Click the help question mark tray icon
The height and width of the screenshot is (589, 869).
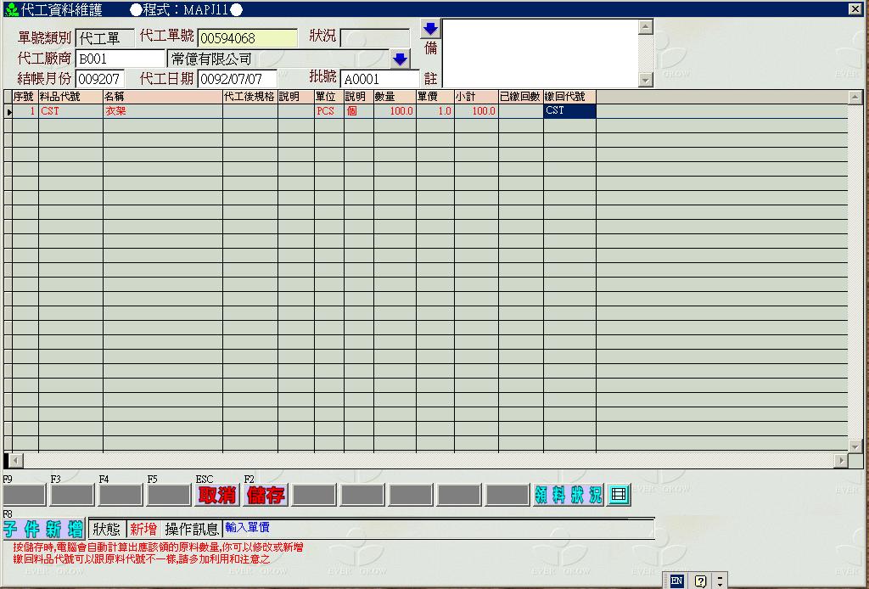click(700, 581)
